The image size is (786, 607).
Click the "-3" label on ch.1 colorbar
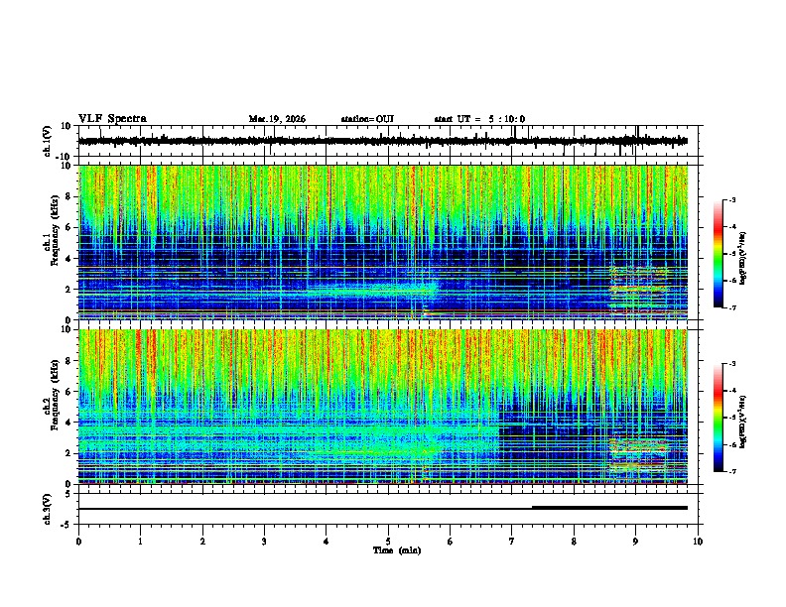pos(731,199)
